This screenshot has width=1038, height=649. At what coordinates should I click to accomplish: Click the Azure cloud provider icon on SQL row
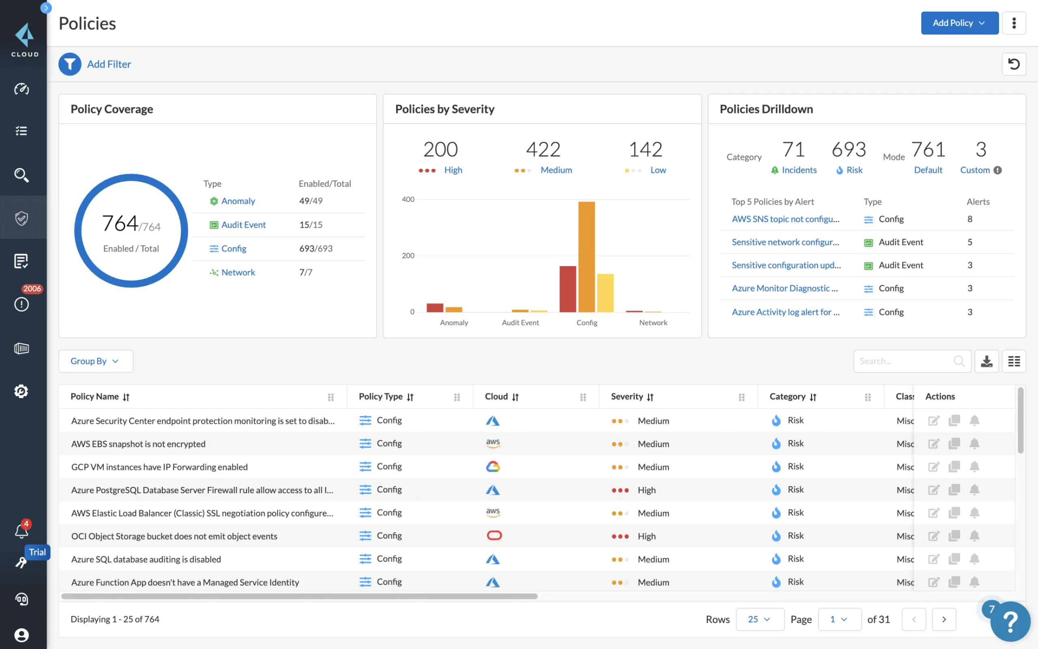tap(493, 559)
